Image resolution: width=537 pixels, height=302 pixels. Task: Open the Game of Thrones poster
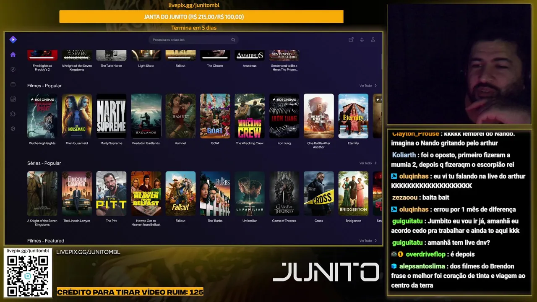(x=284, y=194)
